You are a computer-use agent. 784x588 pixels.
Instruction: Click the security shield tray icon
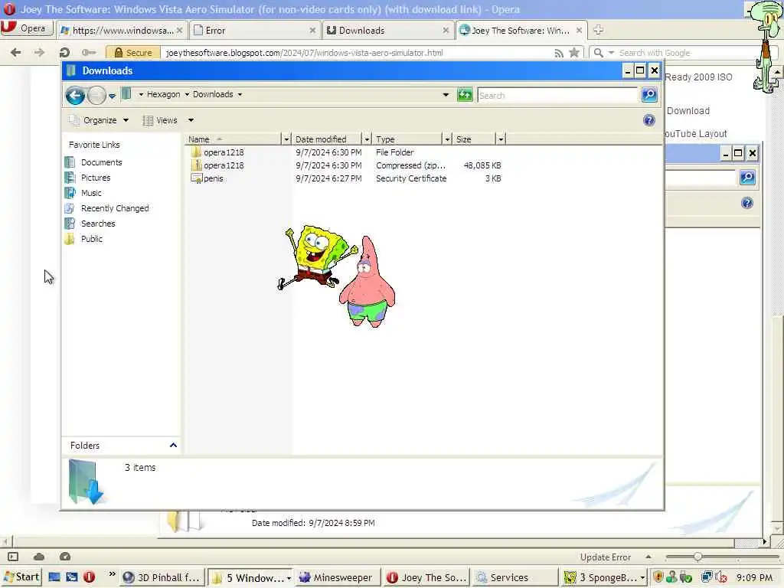pos(658,577)
